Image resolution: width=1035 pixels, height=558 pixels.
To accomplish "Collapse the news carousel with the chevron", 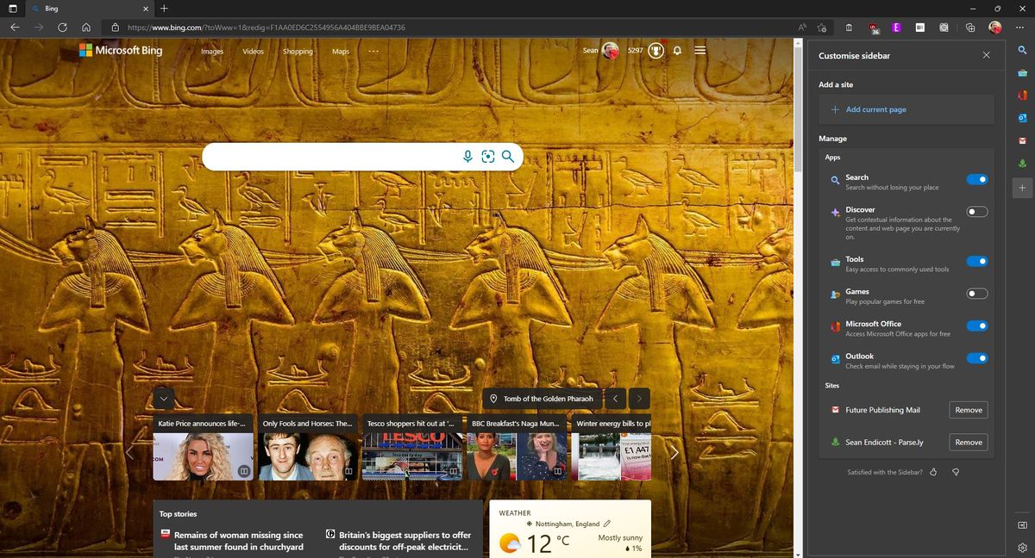I will tap(163, 398).
